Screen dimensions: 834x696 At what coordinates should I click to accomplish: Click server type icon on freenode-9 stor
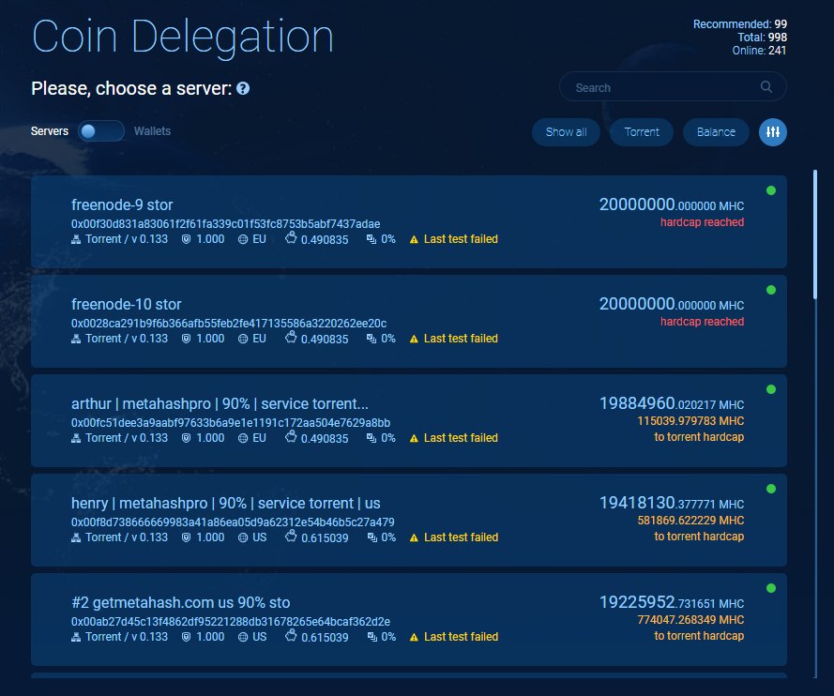pyautogui.click(x=76, y=239)
